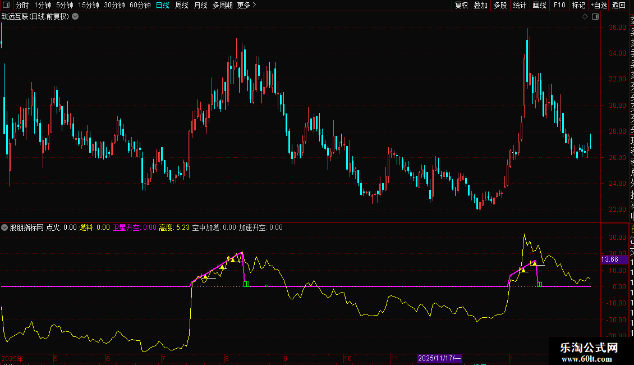Open the 画线 drawing tools
634x365 pixels.
pyautogui.click(x=539, y=5)
